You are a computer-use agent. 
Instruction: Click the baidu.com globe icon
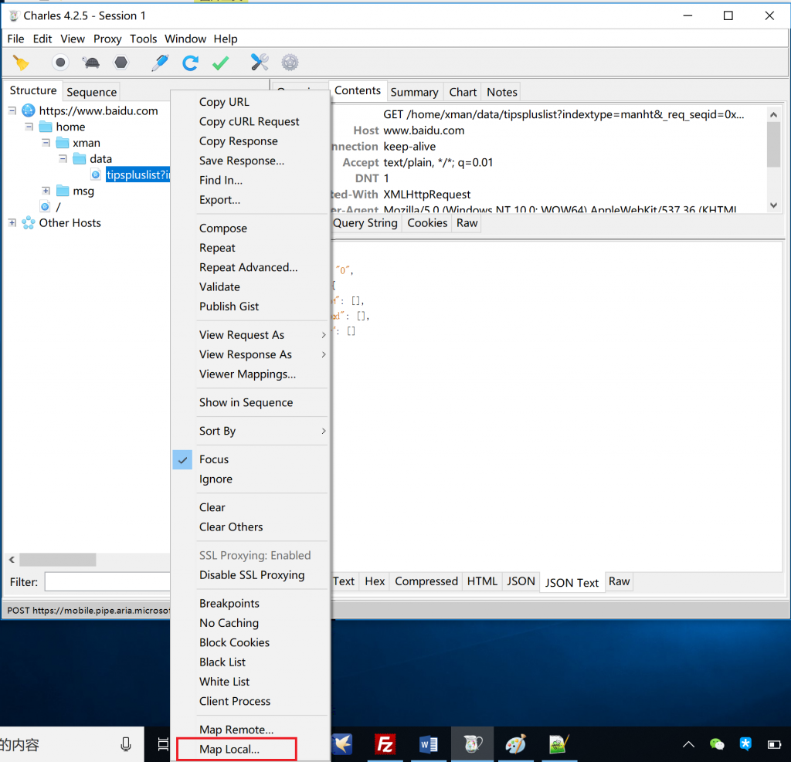coord(29,110)
